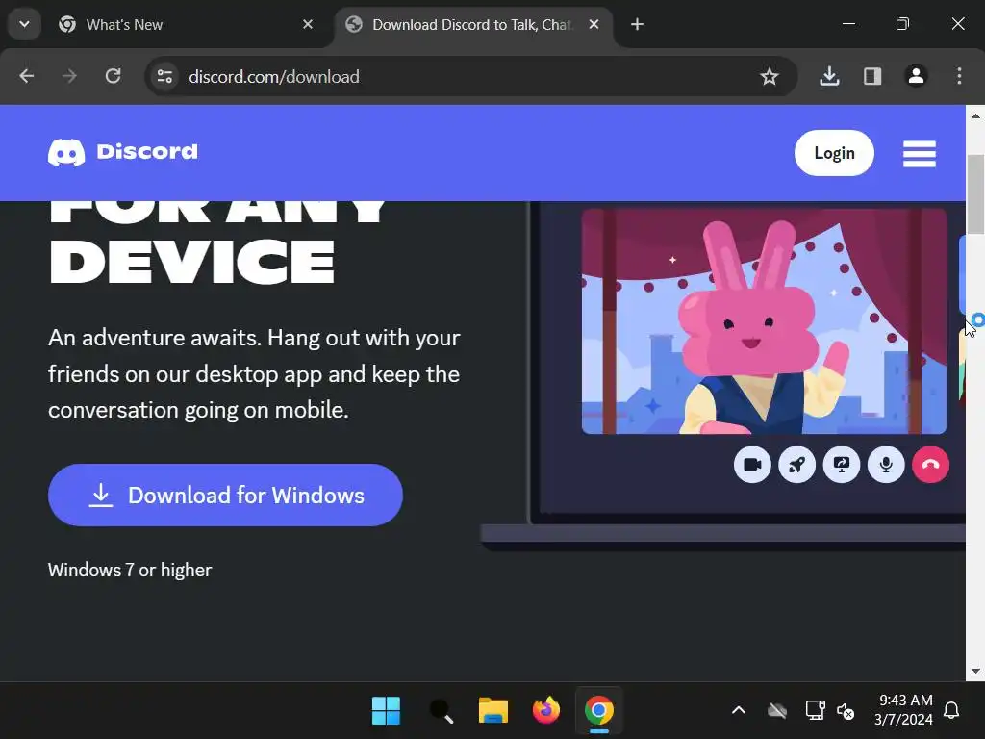Screen dimensions: 985x739
Task: Open notifications bell in the taskbar
Action: click(951, 711)
